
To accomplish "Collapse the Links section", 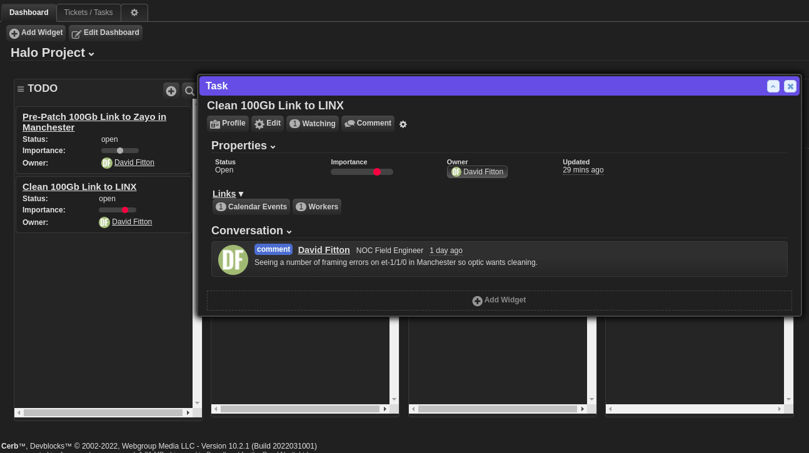I will pyautogui.click(x=241, y=194).
